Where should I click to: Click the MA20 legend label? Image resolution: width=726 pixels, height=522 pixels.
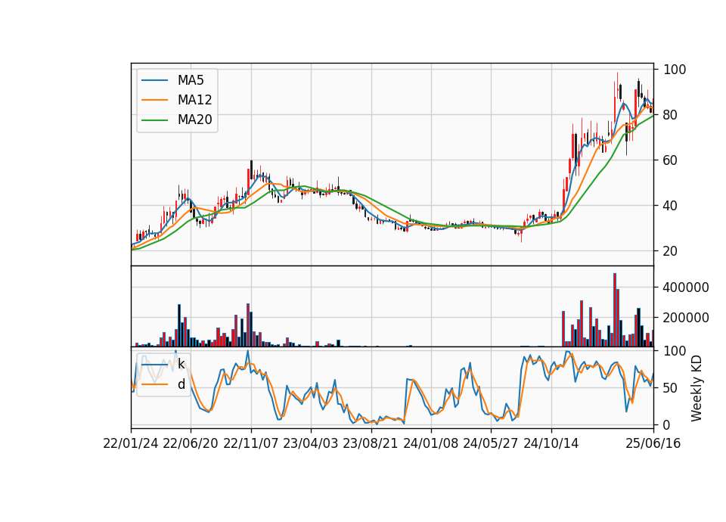(x=194, y=120)
